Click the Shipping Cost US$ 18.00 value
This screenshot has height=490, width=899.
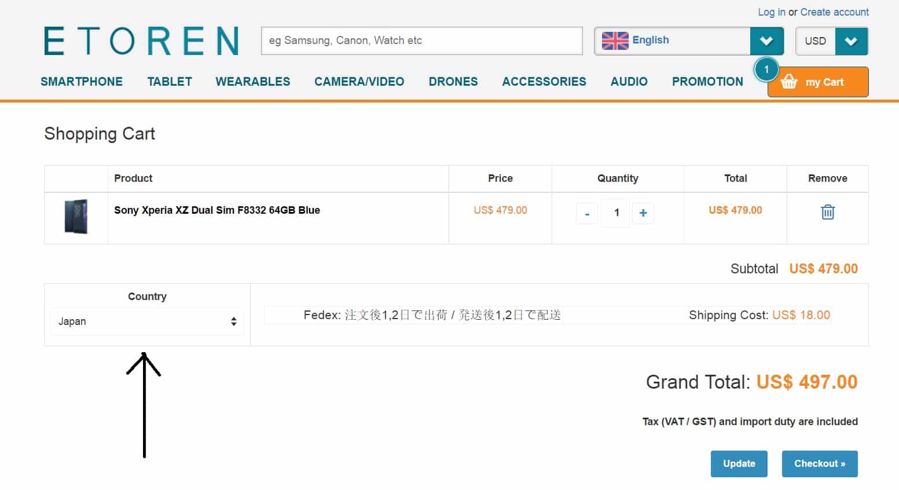[x=801, y=315]
